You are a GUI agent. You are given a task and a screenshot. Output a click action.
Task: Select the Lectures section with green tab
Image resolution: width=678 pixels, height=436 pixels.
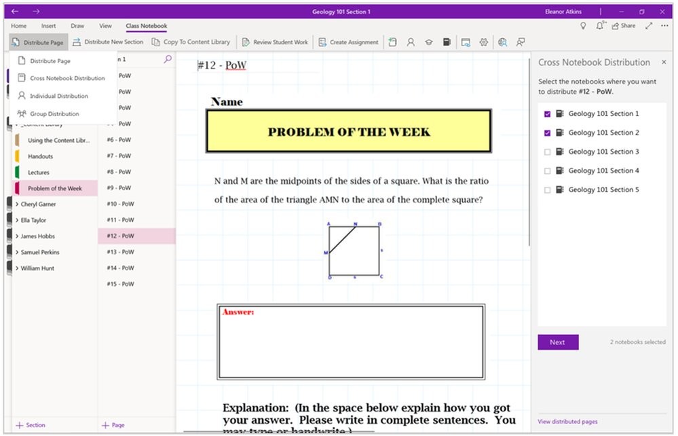click(x=39, y=172)
